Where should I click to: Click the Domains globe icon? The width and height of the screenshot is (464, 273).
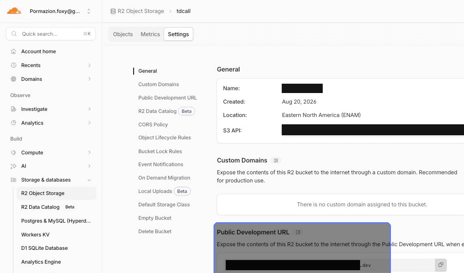coord(13,79)
